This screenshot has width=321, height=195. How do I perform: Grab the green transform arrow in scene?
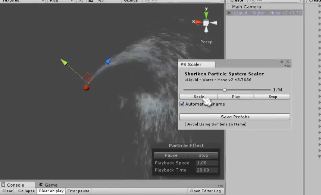pyautogui.click(x=64, y=62)
